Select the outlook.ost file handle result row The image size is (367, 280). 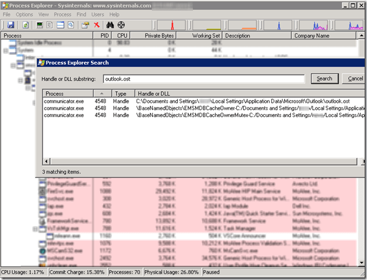[199, 102]
